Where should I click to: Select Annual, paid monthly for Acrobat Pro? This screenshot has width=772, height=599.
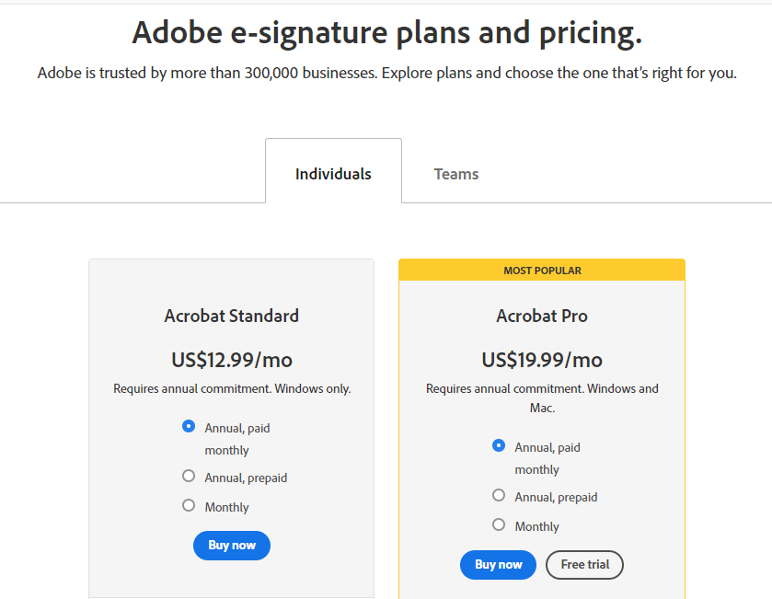[x=499, y=445]
